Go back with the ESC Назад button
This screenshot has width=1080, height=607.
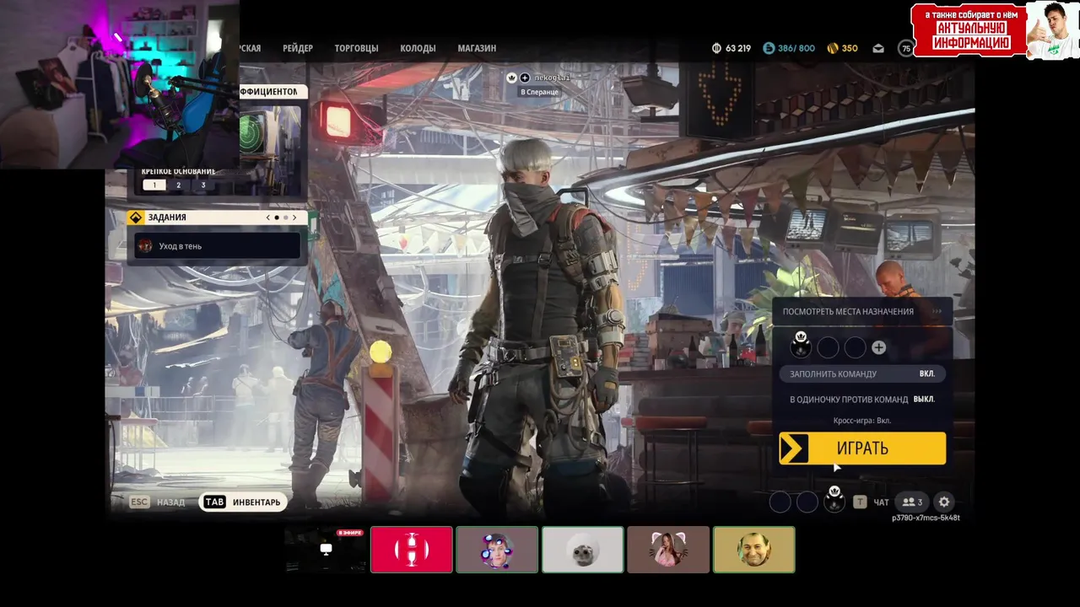(157, 502)
